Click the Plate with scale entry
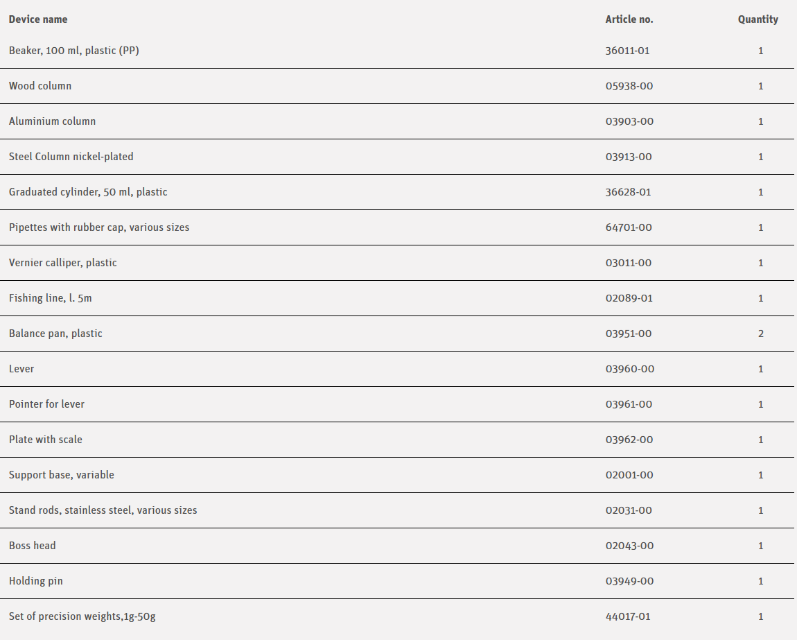Viewport: 797px width, 640px height. 46,440
